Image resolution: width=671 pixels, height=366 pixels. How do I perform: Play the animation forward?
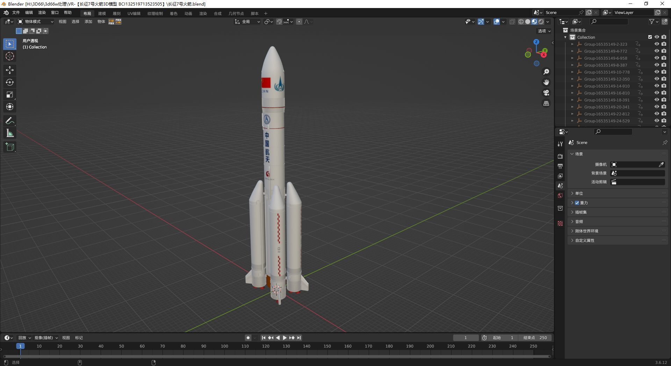click(285, 338)
